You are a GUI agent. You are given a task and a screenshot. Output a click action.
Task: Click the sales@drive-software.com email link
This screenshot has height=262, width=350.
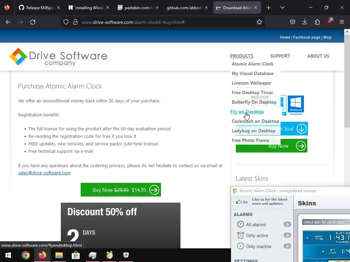click(x=44, y=173)
